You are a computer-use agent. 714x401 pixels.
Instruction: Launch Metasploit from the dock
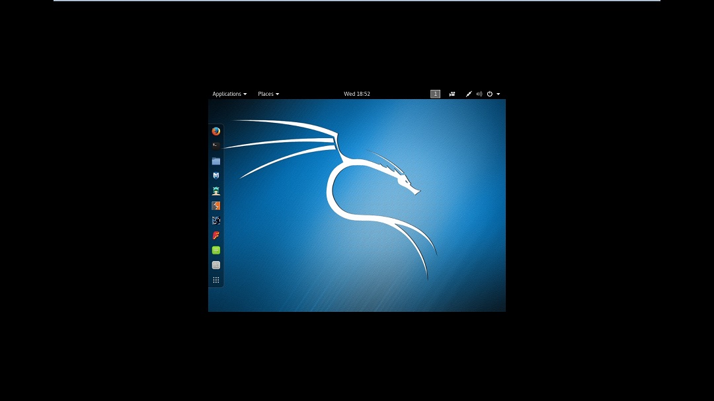pos(216,176)
